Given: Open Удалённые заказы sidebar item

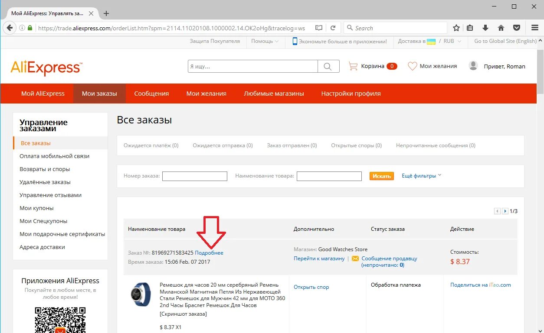Looking at the screenshot, I should (x=45, y=182).
